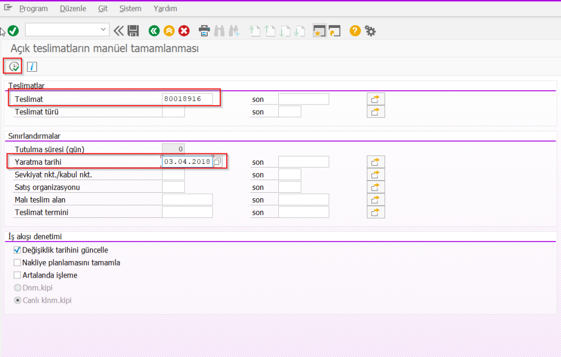Click the Save floppy disk icon
This screenshot has height=357, width=561.
tap(133, 31)
